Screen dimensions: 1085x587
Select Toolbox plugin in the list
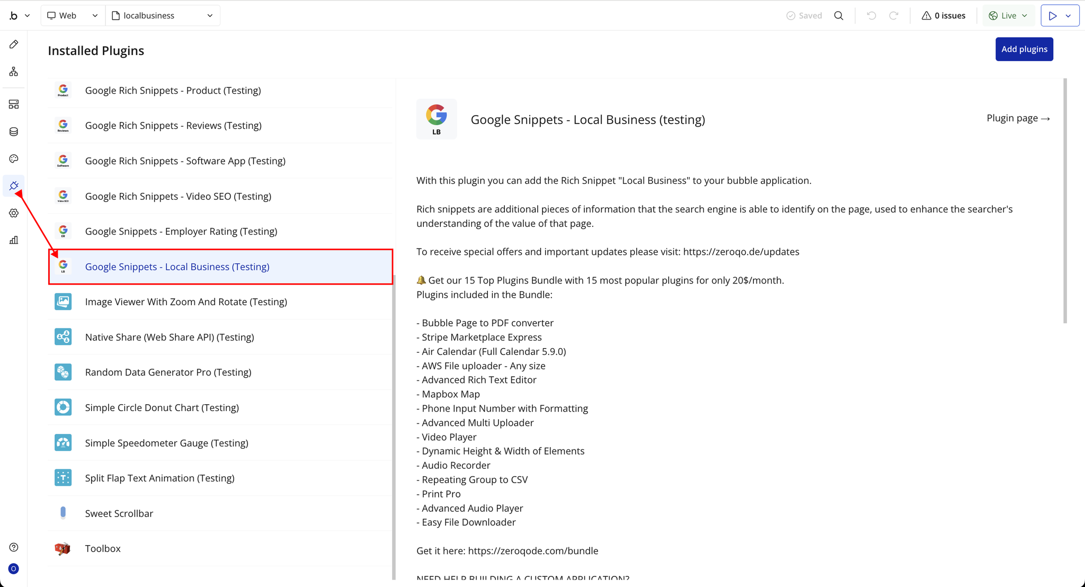(x=103, y=548)
